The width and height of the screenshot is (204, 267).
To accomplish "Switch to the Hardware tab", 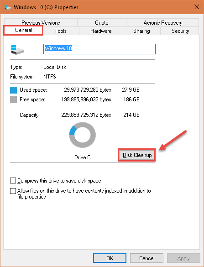I will [101, 31].
